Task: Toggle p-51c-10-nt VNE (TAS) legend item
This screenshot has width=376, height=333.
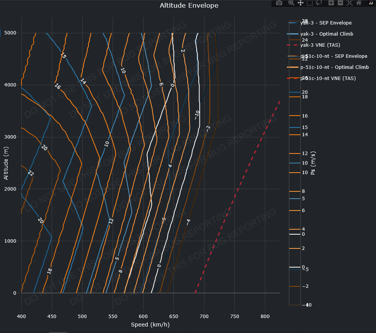Action: pyautogui.click(x=327, y=78)
